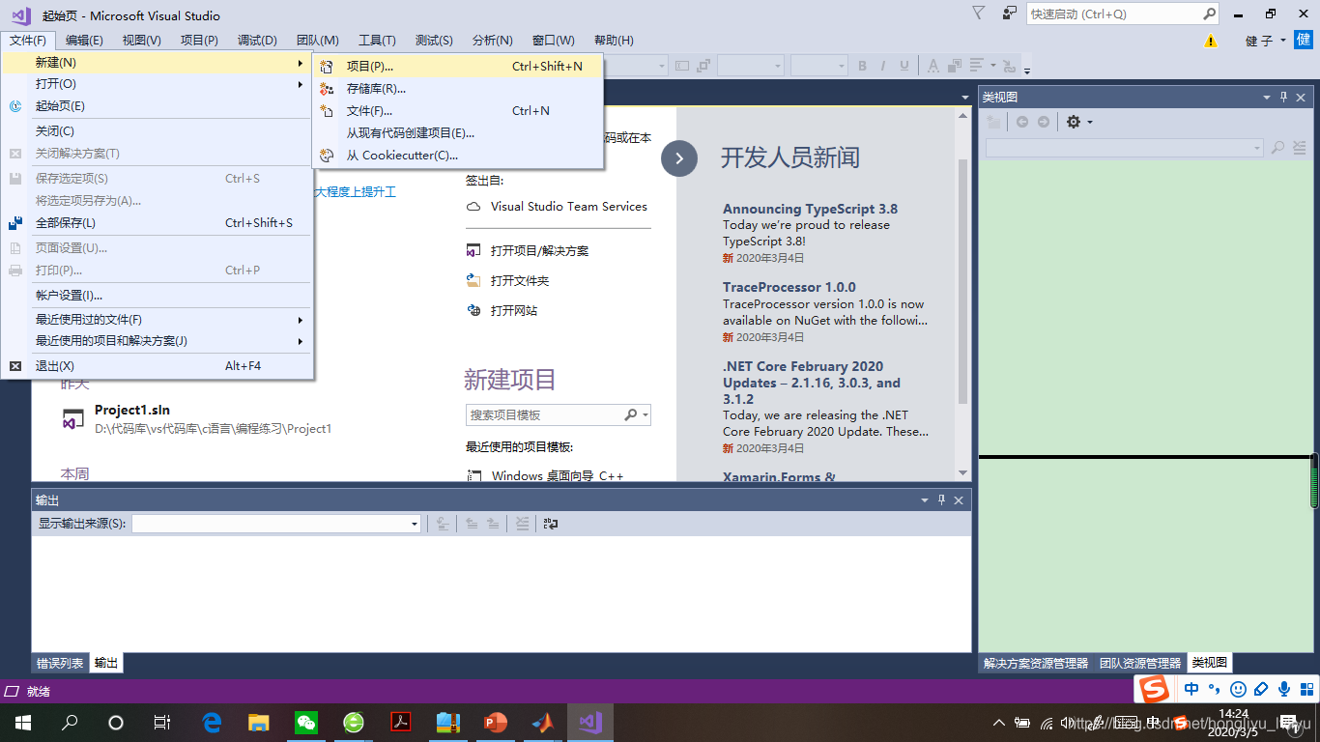
Task: Choose 项目(P)... in the New submenu
Action: coord(458,66)
